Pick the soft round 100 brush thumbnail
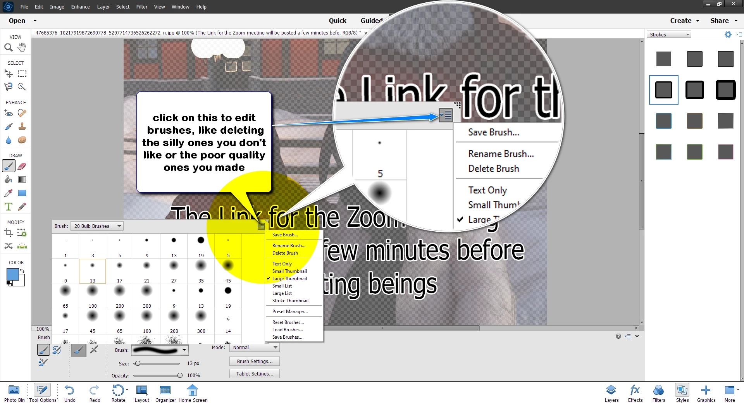Viewport: 744px width, 403px height. pyautogui.click(x=93, y=296)
